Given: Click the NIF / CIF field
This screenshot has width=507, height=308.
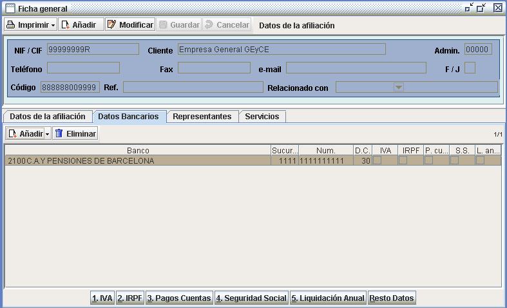Looking at the screenshot, I should point(93,50).
